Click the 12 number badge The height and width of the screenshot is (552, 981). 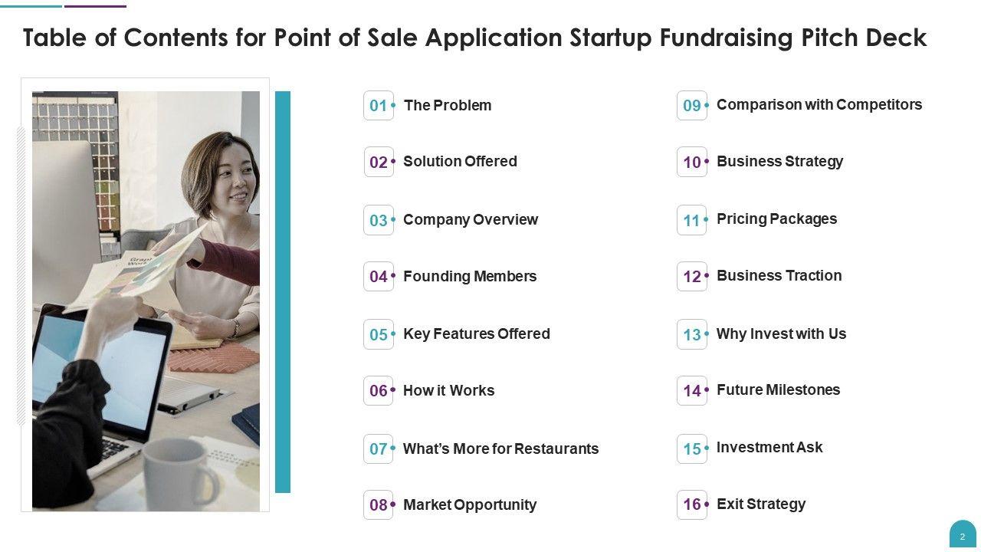click(x=691, y=277)
